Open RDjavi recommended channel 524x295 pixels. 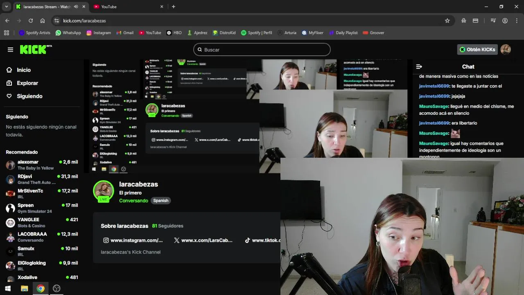point(42,179)
